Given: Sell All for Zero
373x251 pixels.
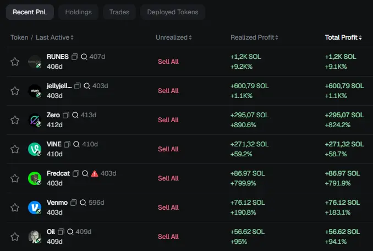Looking at the screenshot, I should (x=168, y=120).
